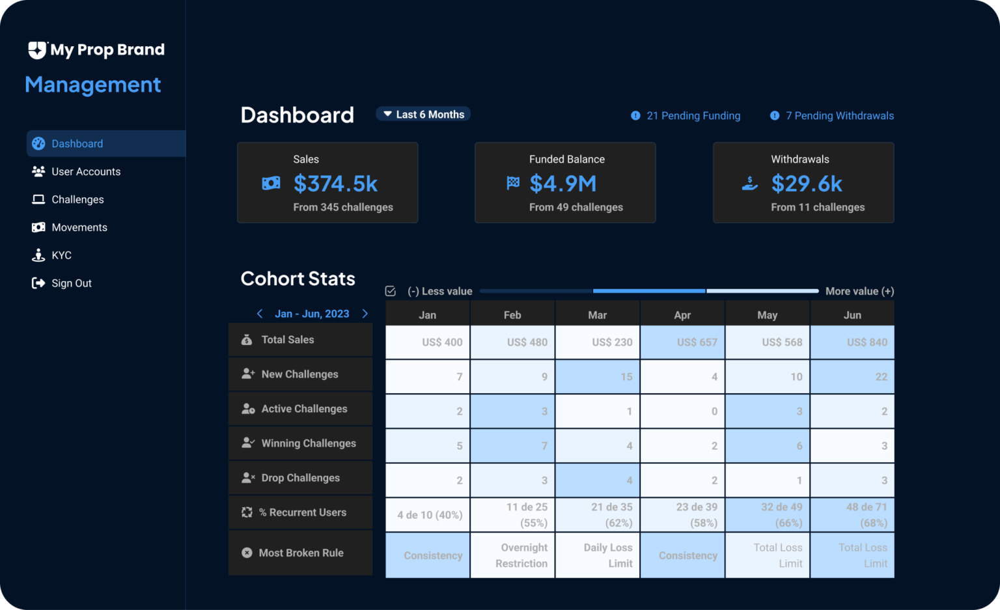The image size is (1000, 610).
Task: Select the Dashboard icon in sidebar
Action: pyautogui.click(x=39, y=143)
